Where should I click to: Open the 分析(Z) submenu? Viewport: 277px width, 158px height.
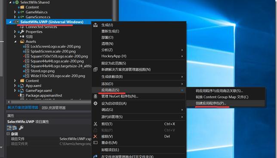[x=139, y=50]
